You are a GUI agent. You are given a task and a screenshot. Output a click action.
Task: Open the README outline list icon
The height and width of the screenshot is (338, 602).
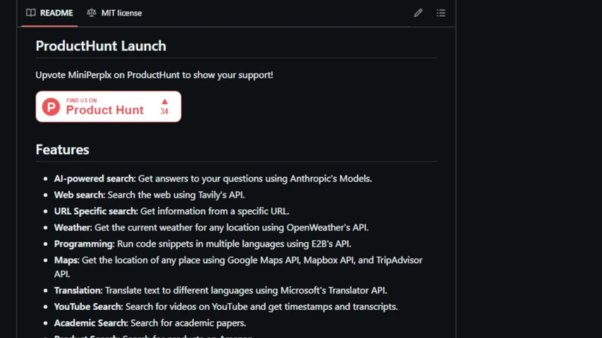(x=441, y=13)
